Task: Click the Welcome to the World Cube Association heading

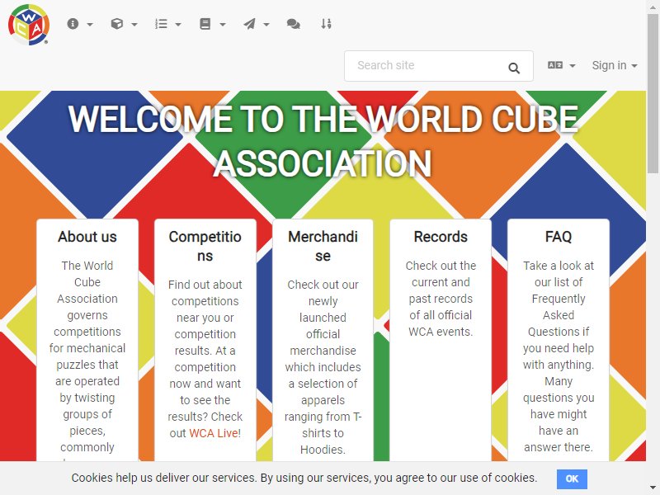Action: point(323,141)
